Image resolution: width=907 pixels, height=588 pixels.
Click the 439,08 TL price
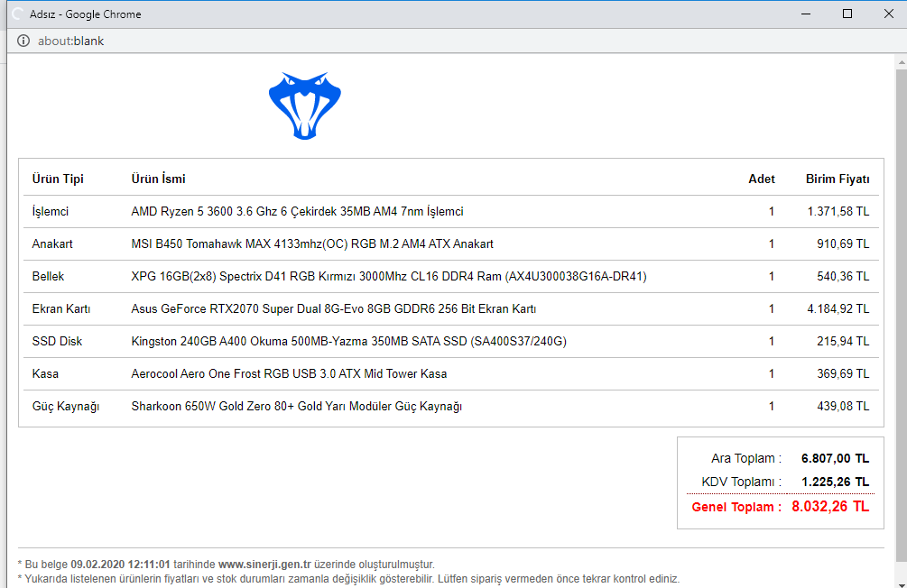coord(843,406)
